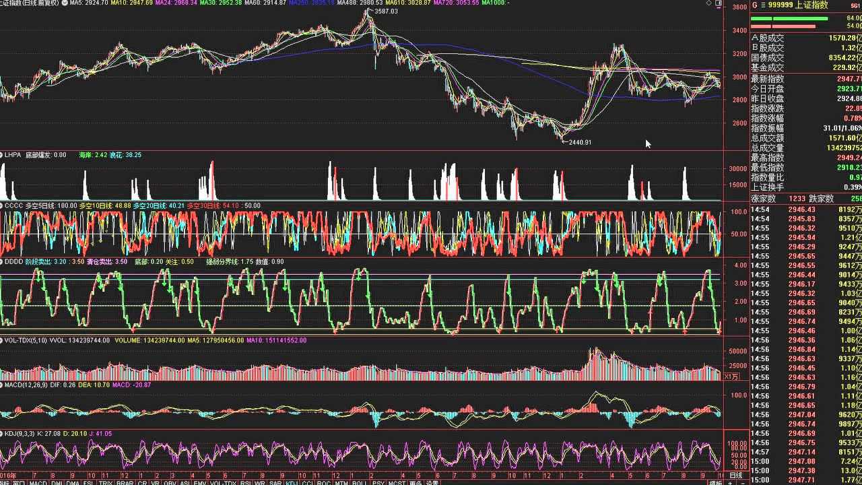Viewport: 862px width, 485px height.
Task: Click the 2440.91 low price marker
Action: [x=579, y=142]
